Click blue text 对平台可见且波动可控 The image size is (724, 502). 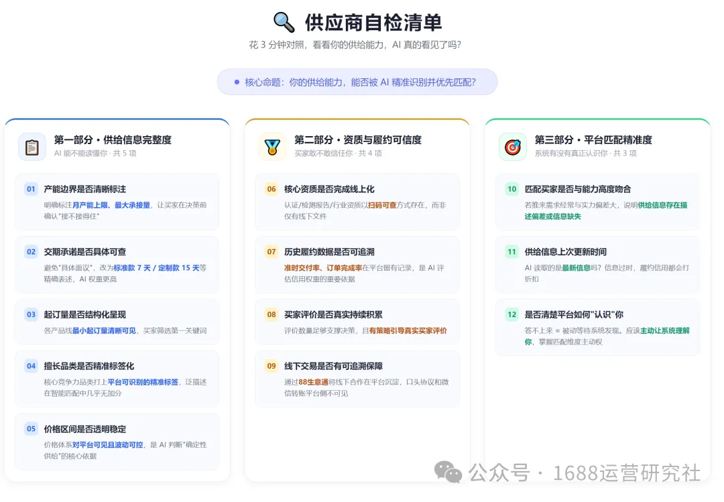pos(107,445)
